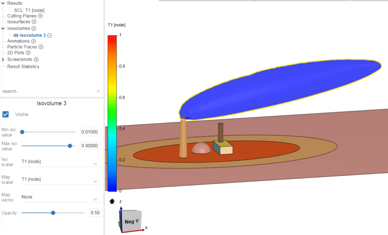Click inside the Max iso value field
This screenshot has height=235, width=388.
[90, 146]
